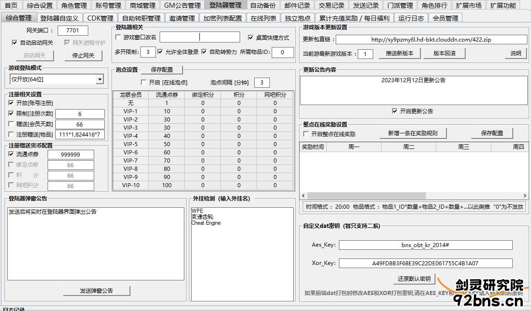531x311 pixels.
Task: Open the 自助转职管理 sub-tab
Action: (141, 18)
